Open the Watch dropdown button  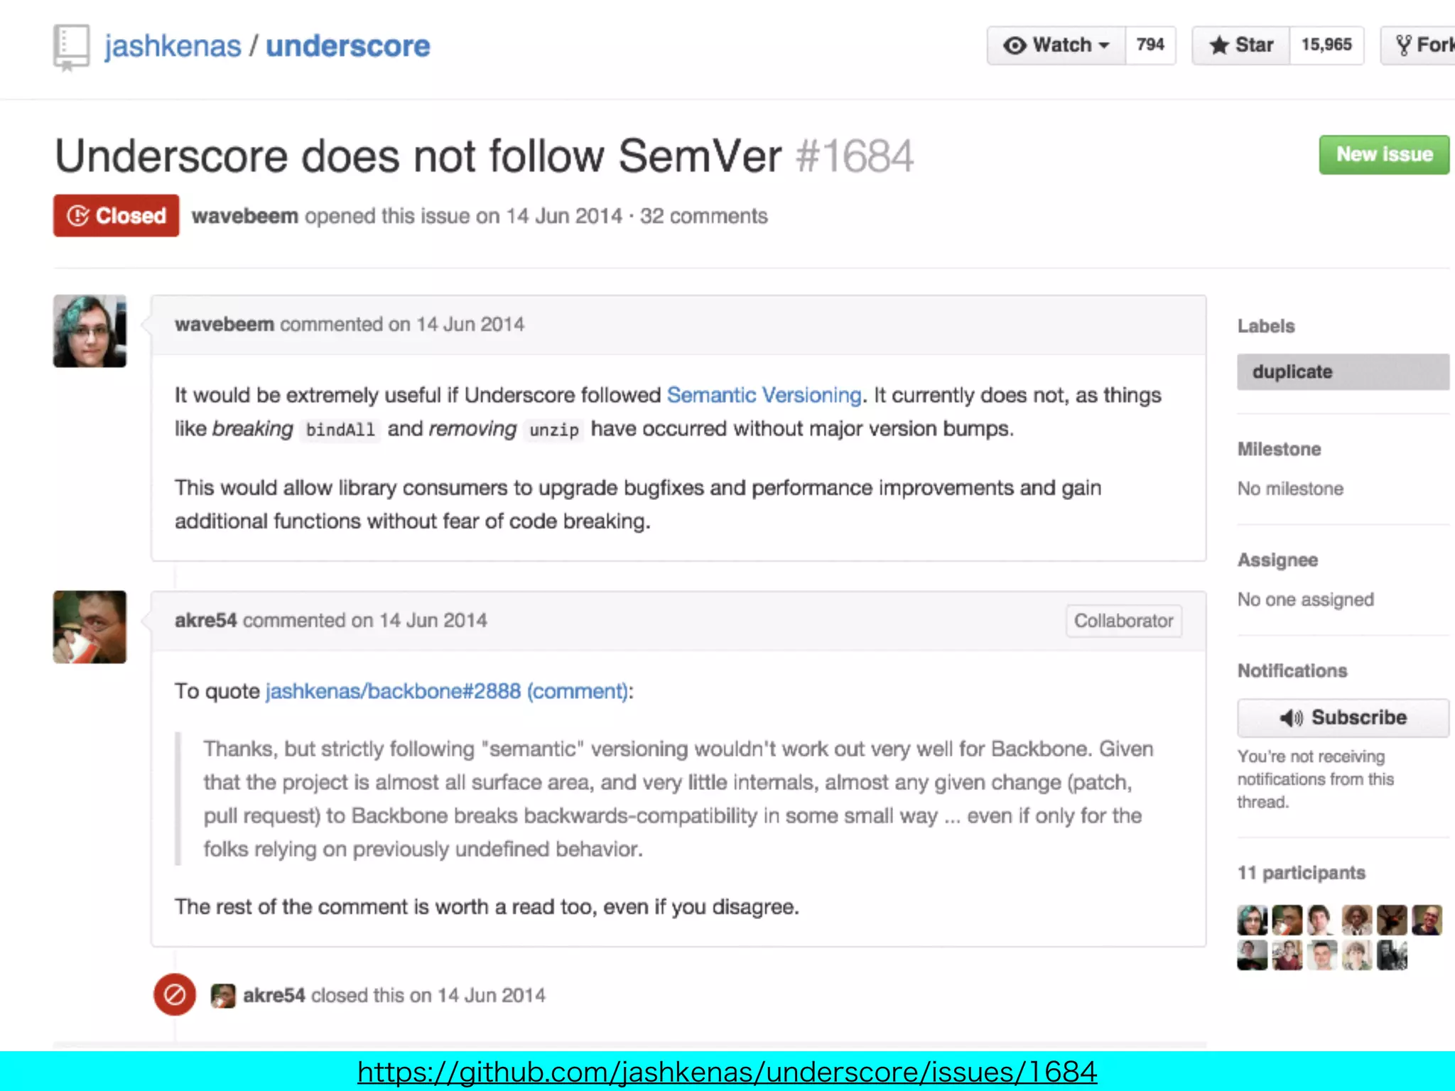tap(1056, 45)
